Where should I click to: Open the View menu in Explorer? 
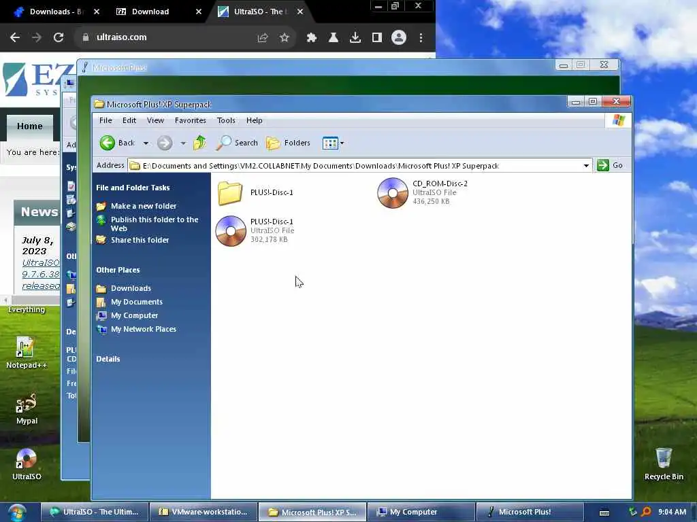pos(155,120)
